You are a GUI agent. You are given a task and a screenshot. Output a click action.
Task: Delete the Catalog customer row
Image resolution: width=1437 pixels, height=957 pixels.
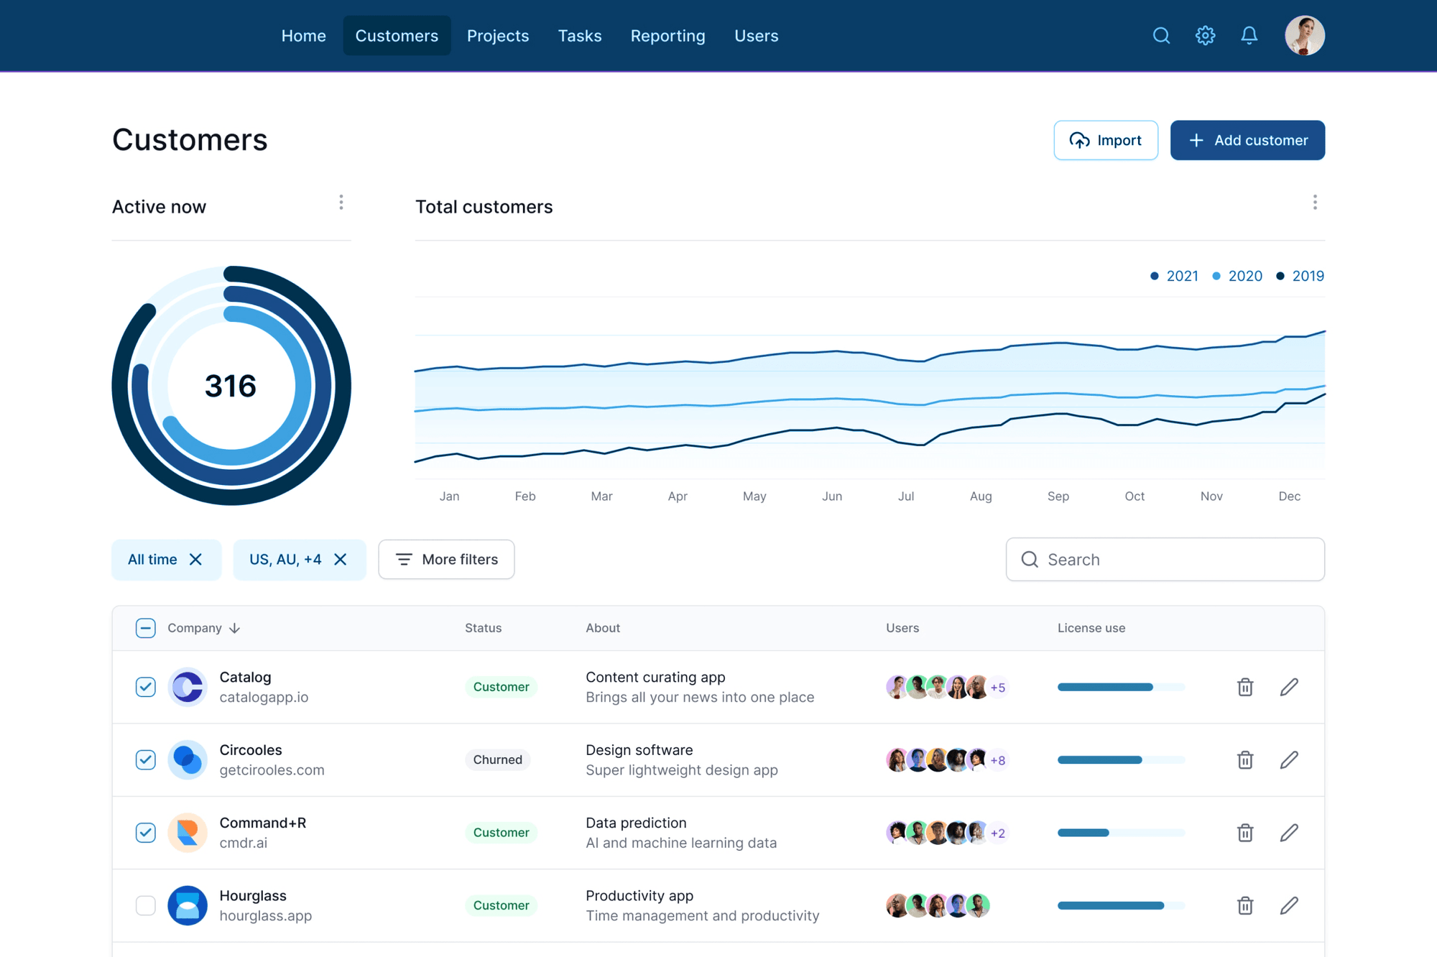(1245, 687)
